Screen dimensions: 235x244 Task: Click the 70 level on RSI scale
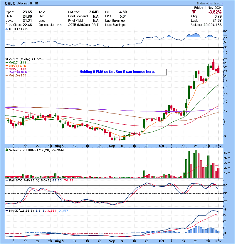(x=226, y=37)
